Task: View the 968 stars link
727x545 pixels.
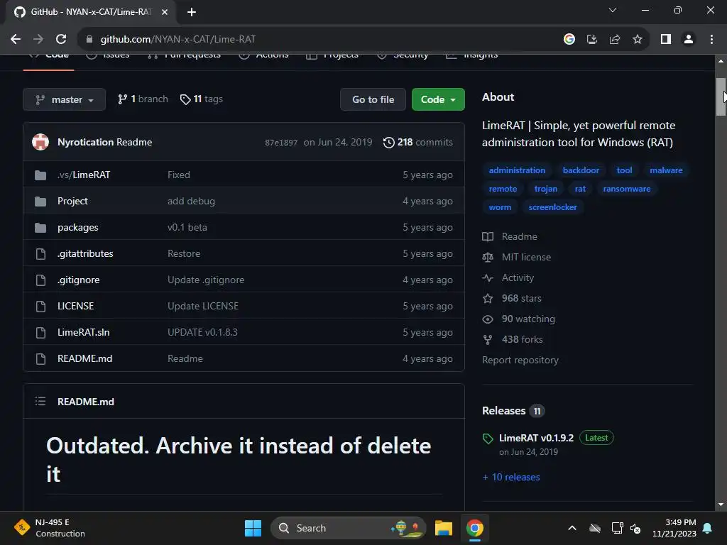Action: click(x=512, y=299)
